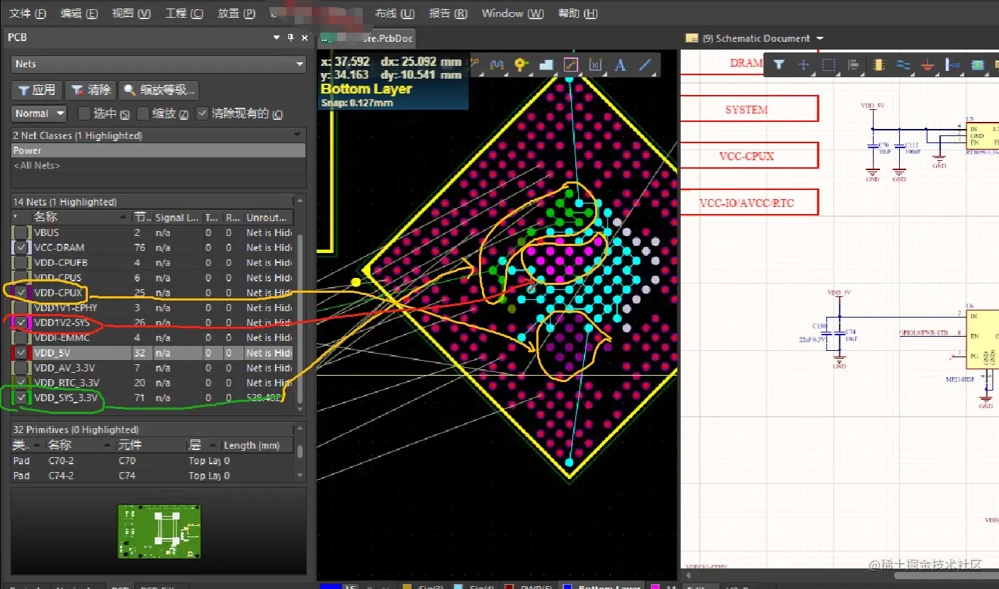Select the place via tool
999x589 pixels.
point(521,64)
